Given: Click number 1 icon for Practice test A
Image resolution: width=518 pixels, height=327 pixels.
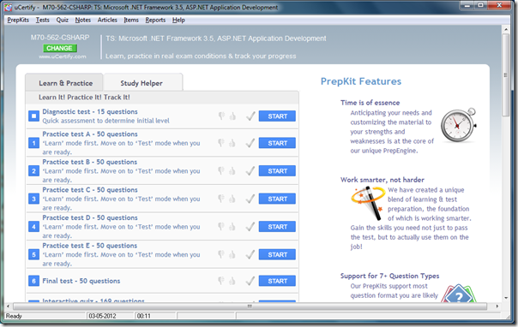Looking at the screenshot, I should [x=33, y=143].
